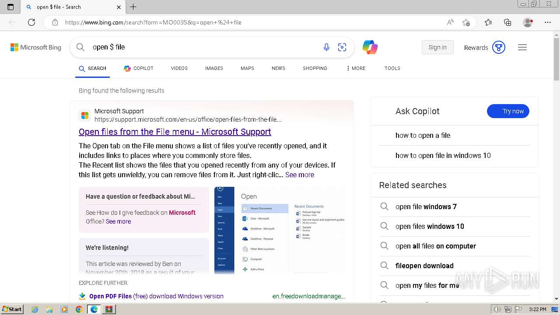Open the TOOLS option
560x315 pixels.
[392, 68]
